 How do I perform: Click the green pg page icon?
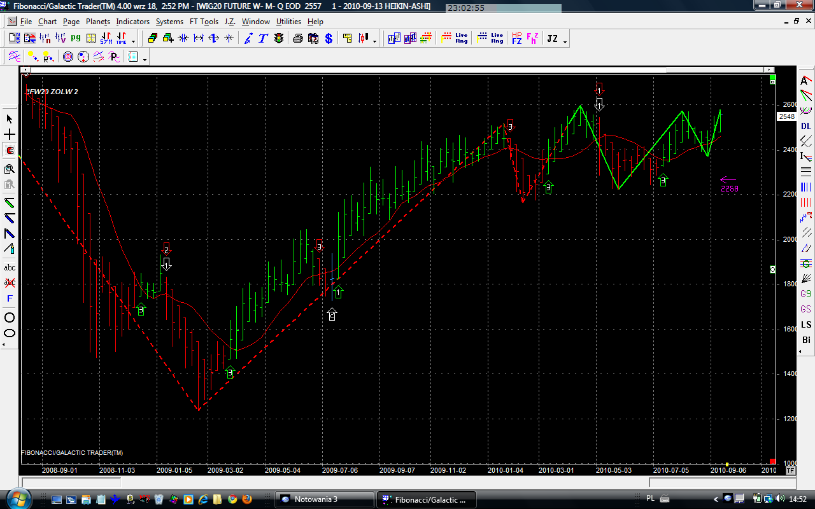[75, 39]
